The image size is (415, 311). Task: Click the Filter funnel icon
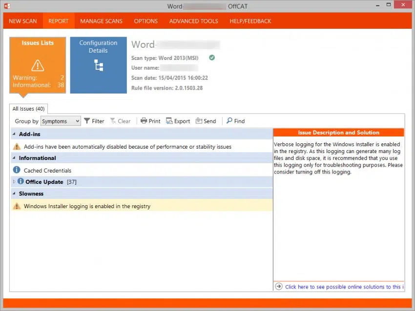(x=87, y=121)
